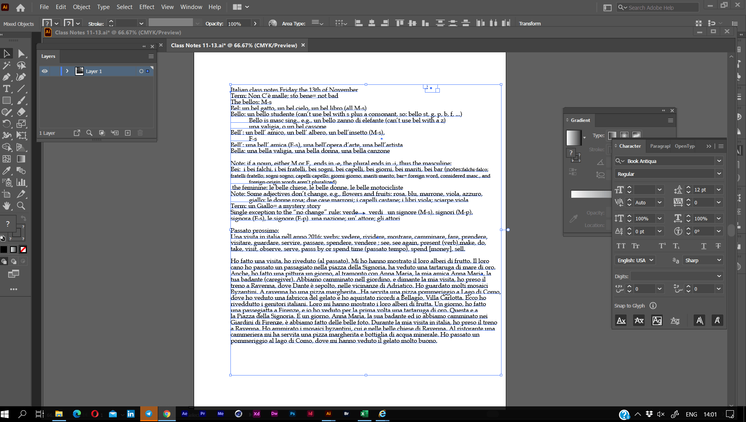Toggle All Caps in the Character panel
The image size is (746, 422).
tap(622, 246)
